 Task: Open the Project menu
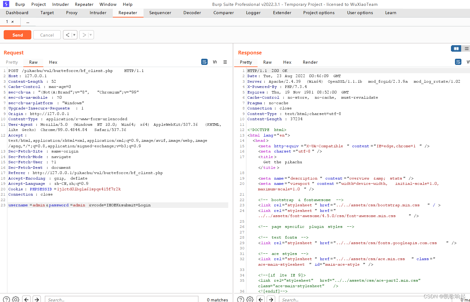tap(38, 4)
